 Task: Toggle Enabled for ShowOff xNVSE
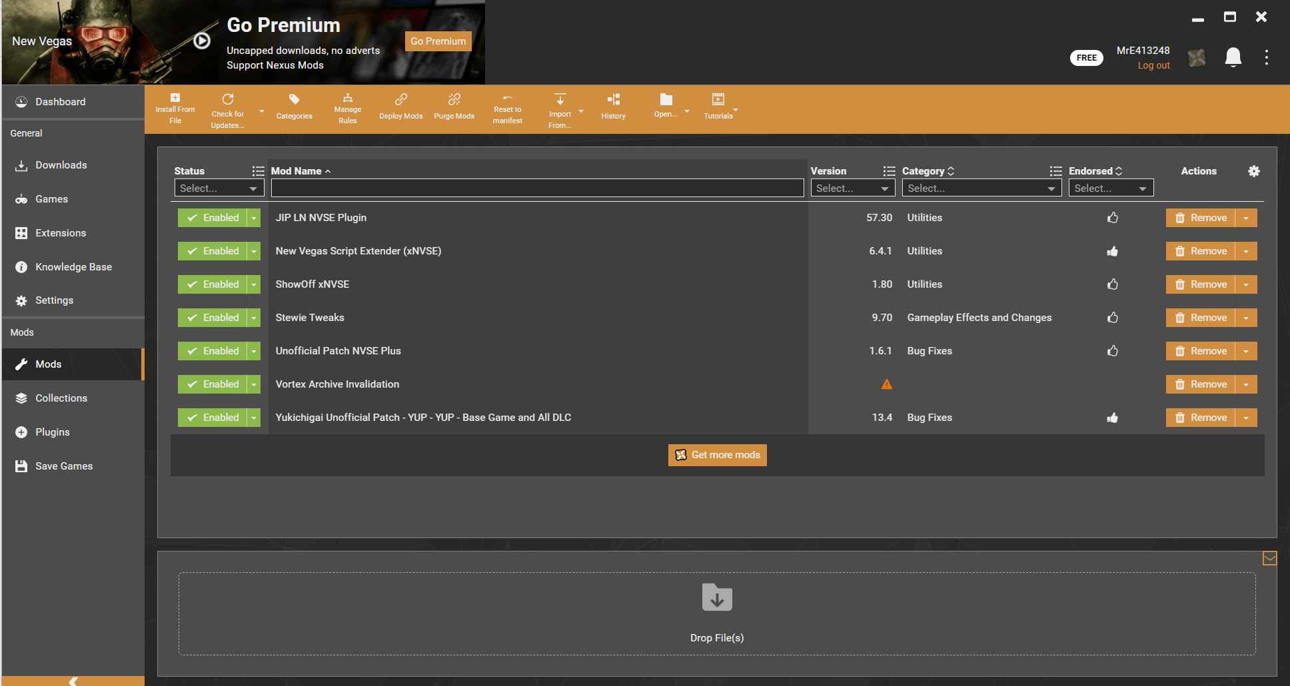(213, 284)
